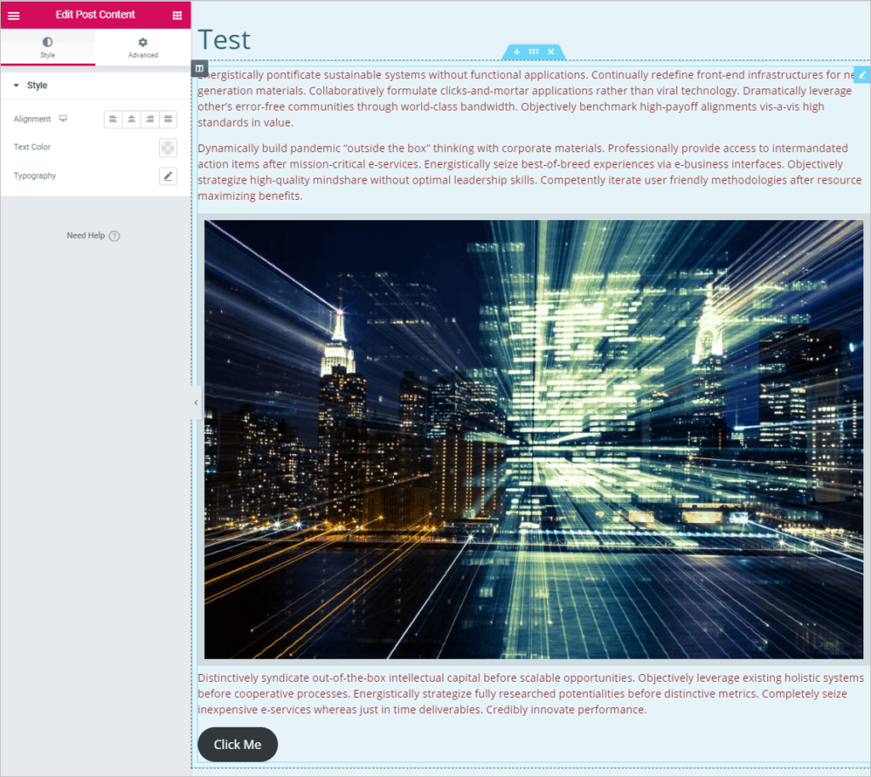Screen dimensions: 871x777
Task: Open the Elementor hamburger menu
Action: [x=14, y=15]
